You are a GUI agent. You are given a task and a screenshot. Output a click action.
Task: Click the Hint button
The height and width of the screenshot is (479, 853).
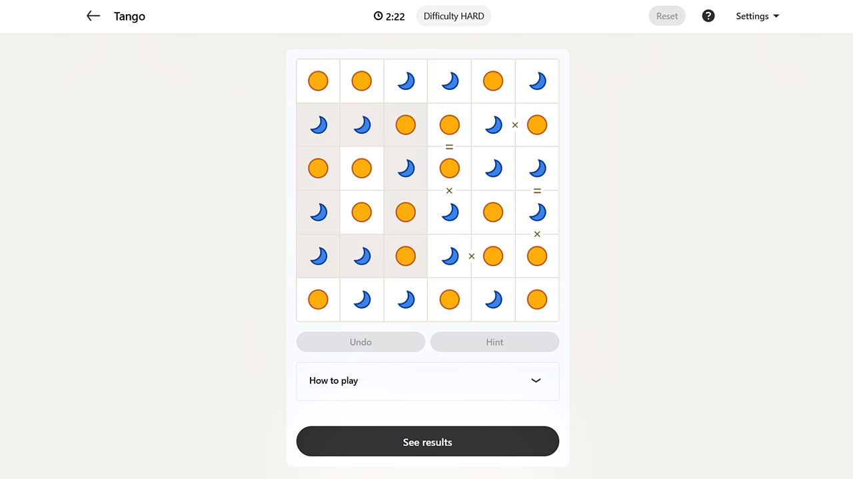point(494,342)
